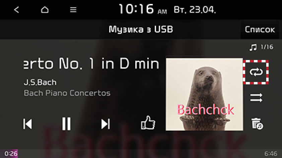The image size is (282, 158).
Task: Click the Музика з USB title
Action: (x=141, y=29)
